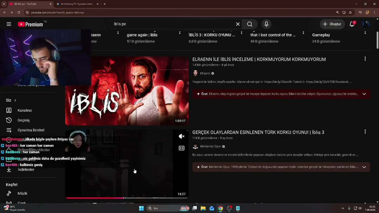Click the Windows taskbar Ara search box
The image size is (379, 213).
coord(168,208)
